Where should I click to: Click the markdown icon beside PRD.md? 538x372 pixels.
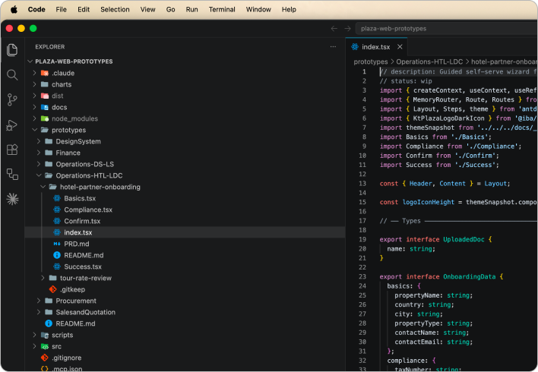click(x=57, y=244)
